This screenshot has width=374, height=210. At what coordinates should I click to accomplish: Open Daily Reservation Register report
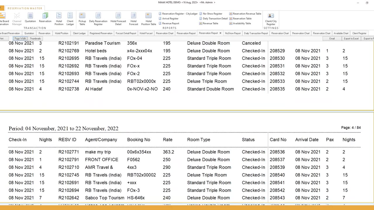click(98, 19)
